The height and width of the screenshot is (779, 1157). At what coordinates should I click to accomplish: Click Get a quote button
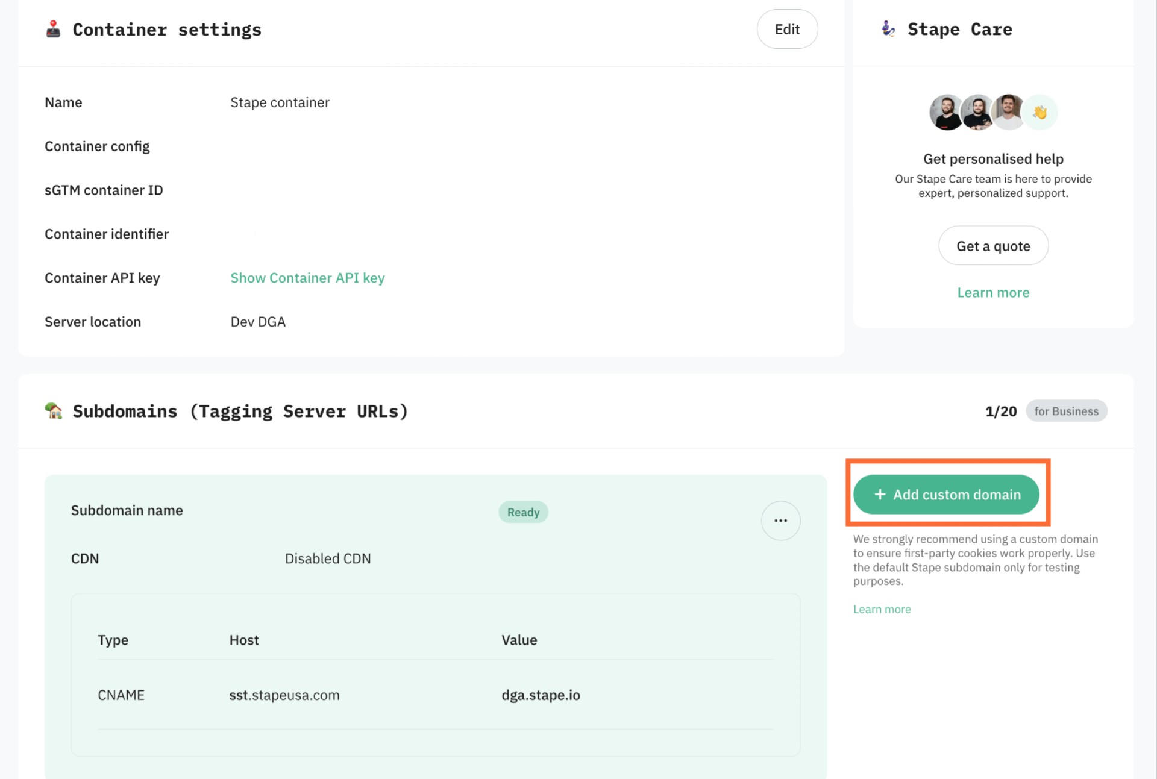993,246
